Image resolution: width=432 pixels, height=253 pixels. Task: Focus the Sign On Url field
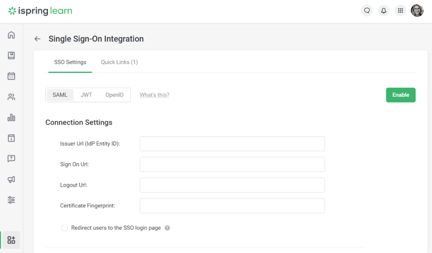tap(232, 164)
